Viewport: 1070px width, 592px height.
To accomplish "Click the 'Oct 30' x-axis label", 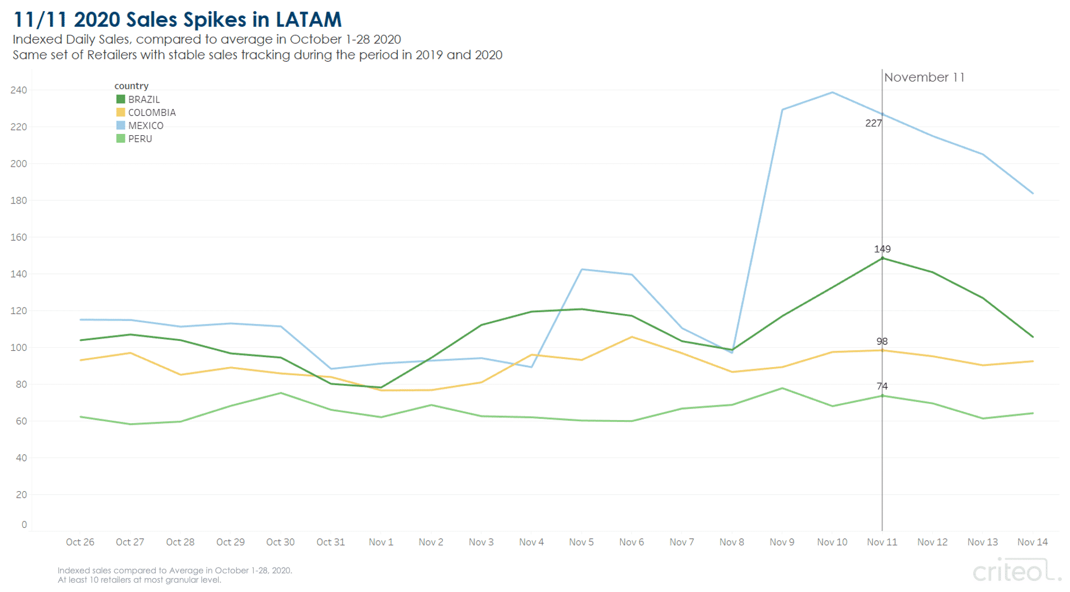I will (281, 542).
